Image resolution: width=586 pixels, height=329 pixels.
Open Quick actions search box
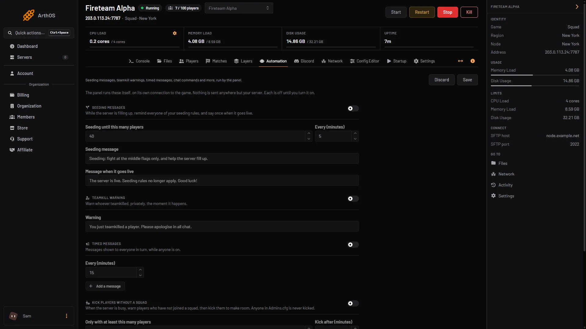click(39, 33)
